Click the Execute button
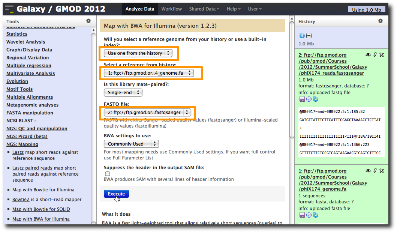The image size is (397, 233). pos(116,194)
